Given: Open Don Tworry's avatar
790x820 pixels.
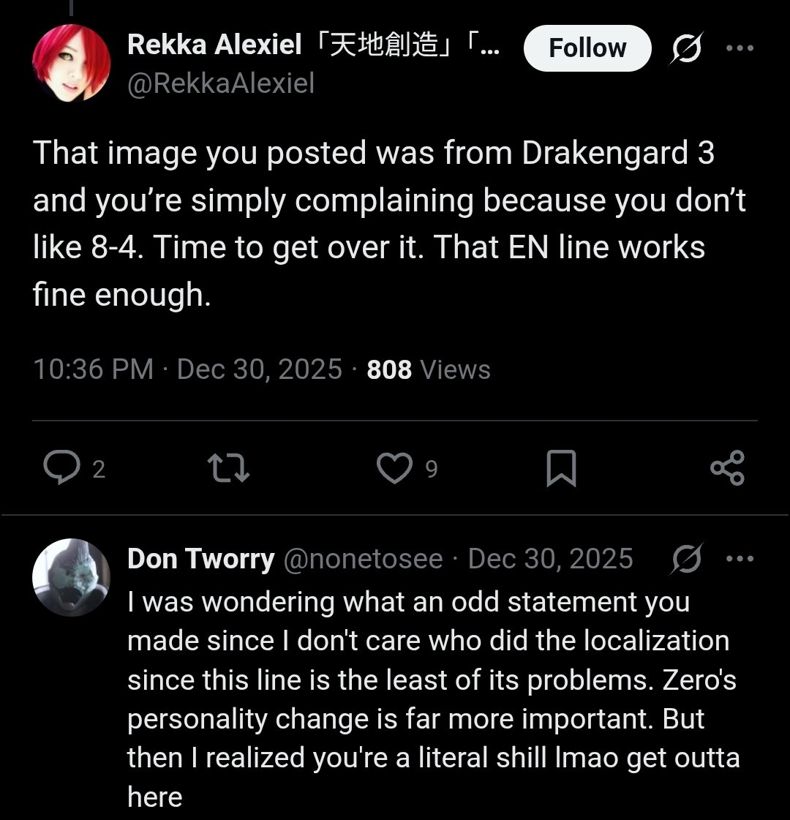Looking at the screenshot, I should click(71, 578).
